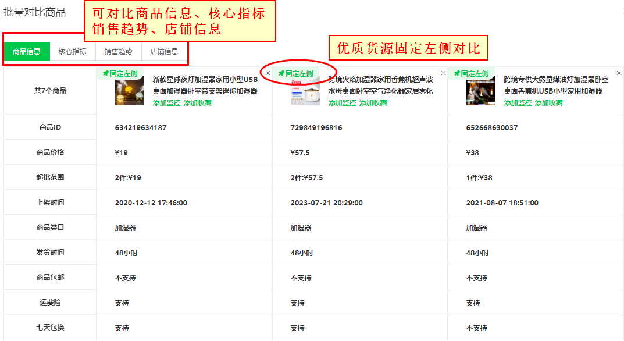Pin the 跨境火焰加湿器 product to the left
This screenshot has height=341, width=624.
pyautogui.click(x=295, y=74)
